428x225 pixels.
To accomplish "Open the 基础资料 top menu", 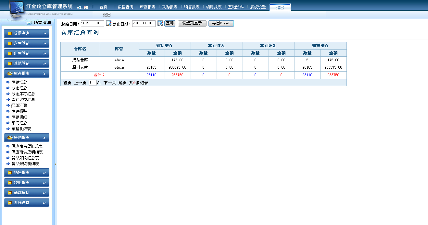I will 236,7.
